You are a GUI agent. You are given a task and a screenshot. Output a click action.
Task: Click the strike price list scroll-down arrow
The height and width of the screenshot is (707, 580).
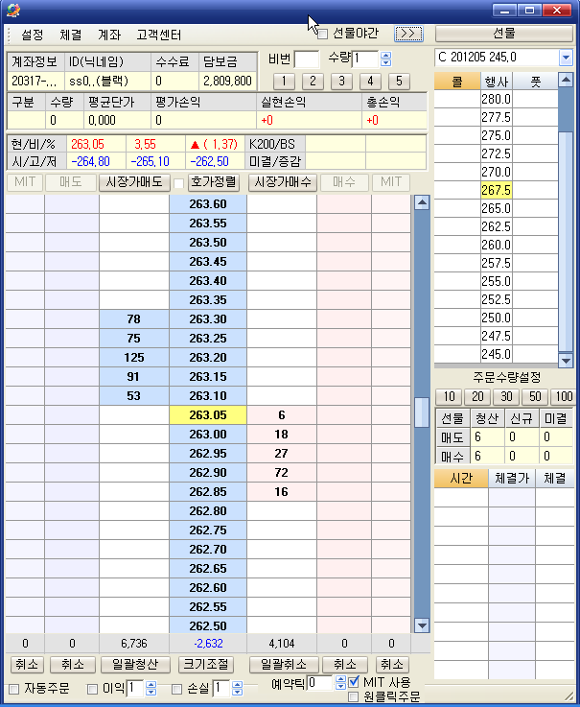click(x=566, y=361)
